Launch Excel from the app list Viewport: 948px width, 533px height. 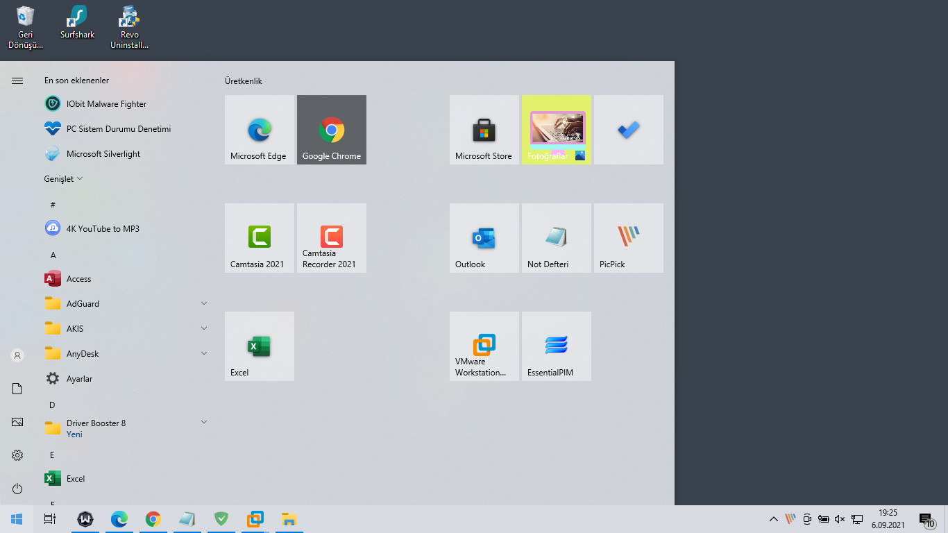(126, 479)
